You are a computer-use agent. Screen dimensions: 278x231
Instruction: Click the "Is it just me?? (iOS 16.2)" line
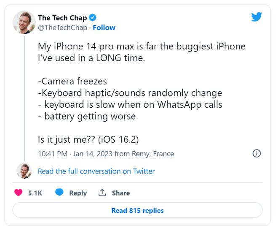[x=88, y=140]
